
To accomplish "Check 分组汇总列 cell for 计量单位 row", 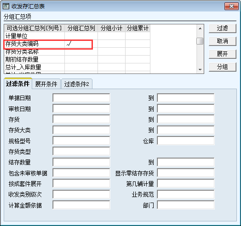I will tap(81, 36).
